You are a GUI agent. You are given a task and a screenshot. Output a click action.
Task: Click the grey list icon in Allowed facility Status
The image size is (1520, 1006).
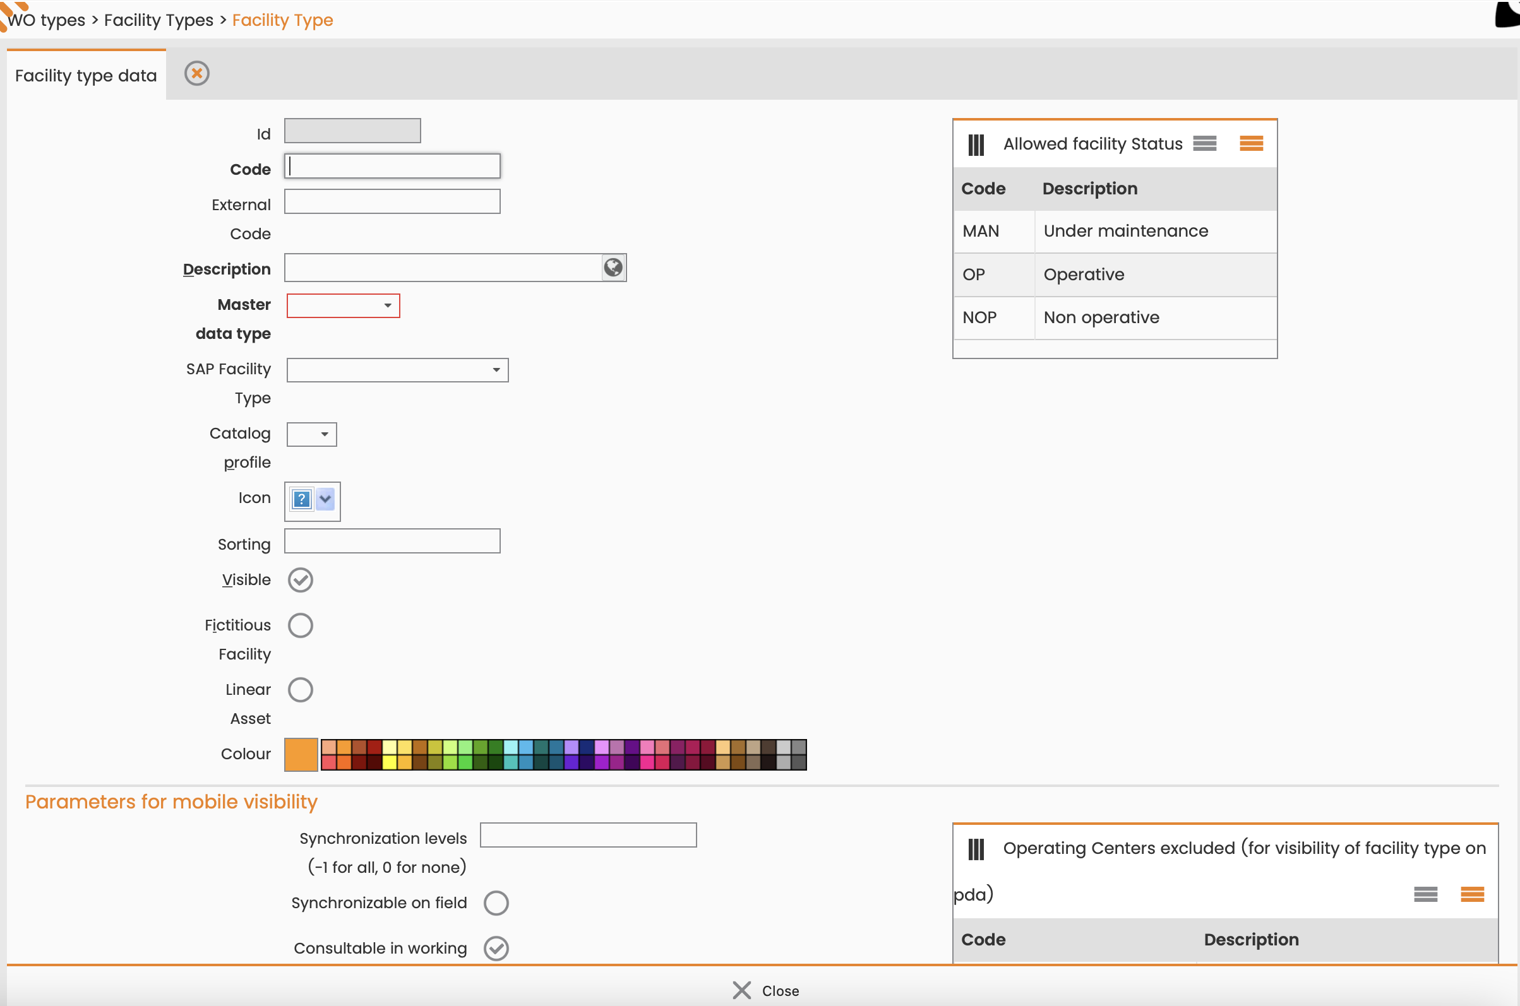[x=1205, y=143]
